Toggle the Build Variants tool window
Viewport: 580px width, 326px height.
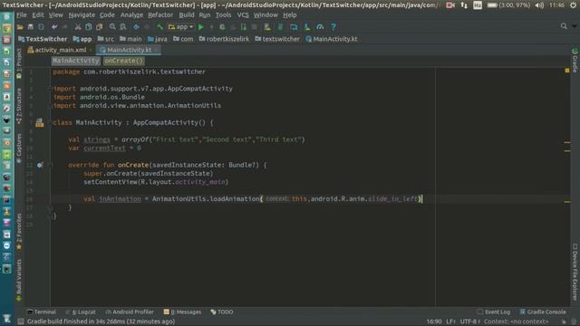[19, 280]
